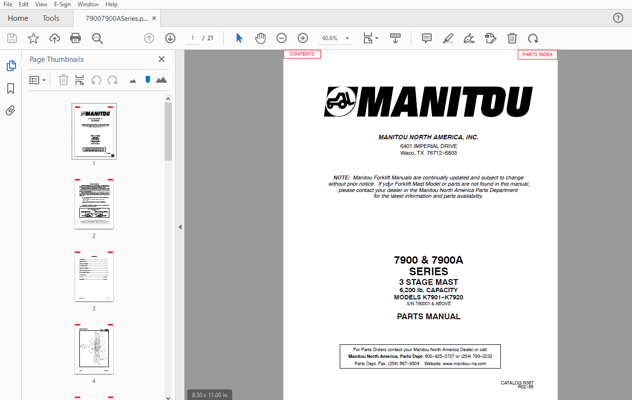
Task: Open the View menu
Action: (x=42, y=4)
